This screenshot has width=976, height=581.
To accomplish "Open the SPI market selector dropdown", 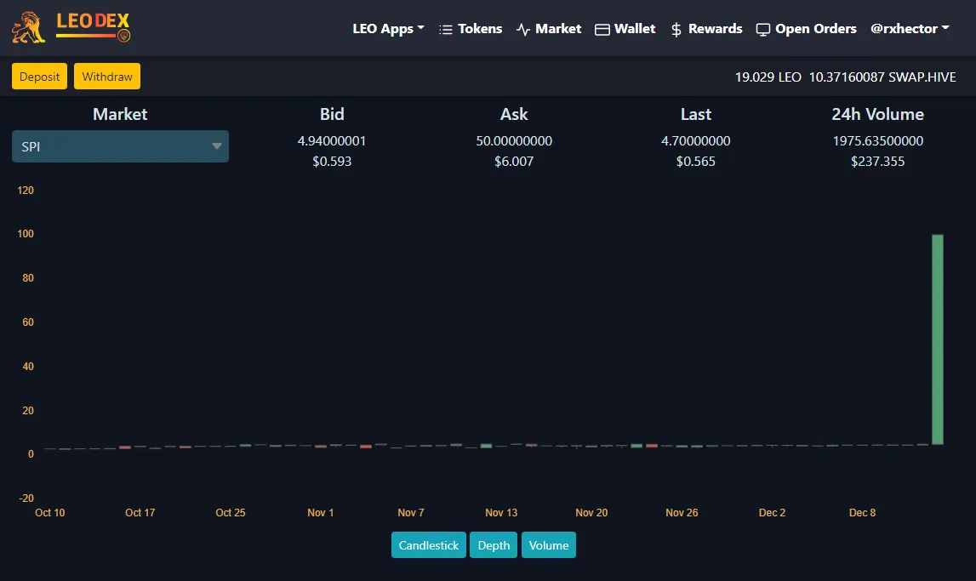I will coord(120,146).
